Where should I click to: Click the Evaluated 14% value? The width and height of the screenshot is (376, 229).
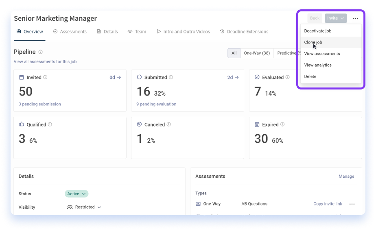click(x=271, y=94)
